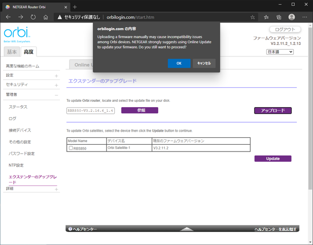
Task: Click the V3.2.11.2 firmware version cell
Action: (201, 148)
